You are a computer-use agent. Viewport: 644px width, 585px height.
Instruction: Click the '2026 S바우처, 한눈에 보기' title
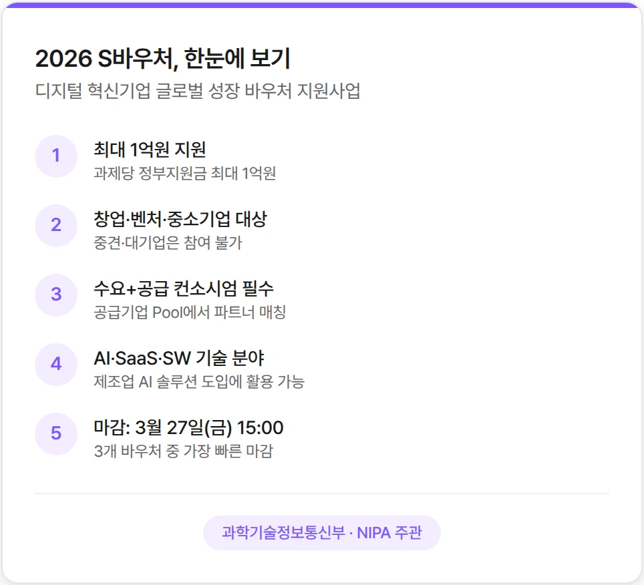(x=162, y=59)
